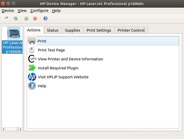Screen dimensions: 184x139
Task: Refresh device status with green arrows icon
Action: [16, 18]
